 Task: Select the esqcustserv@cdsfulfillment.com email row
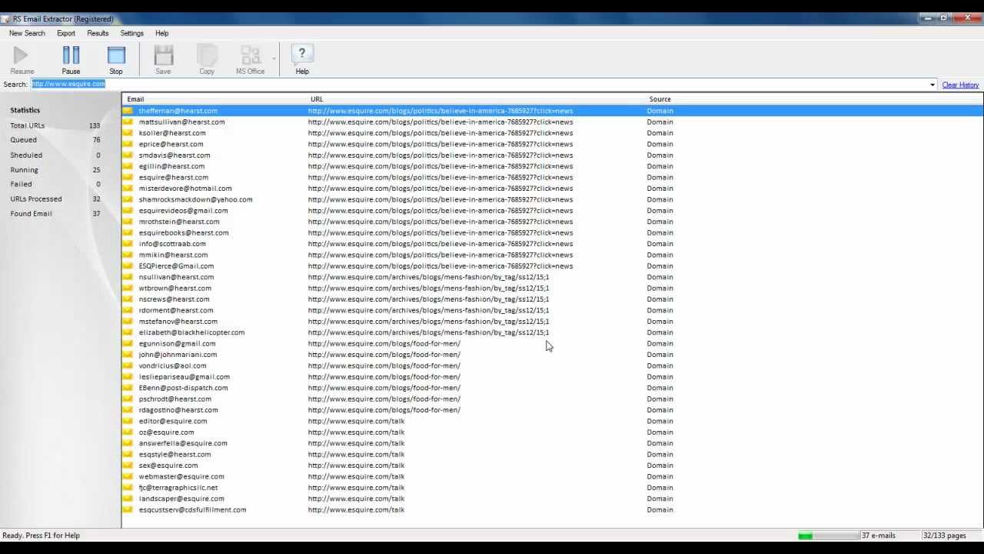552,509
